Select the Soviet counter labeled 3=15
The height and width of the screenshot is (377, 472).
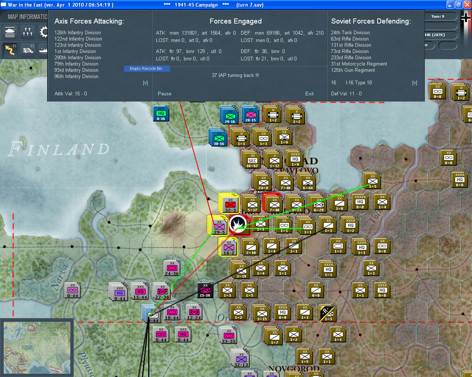262,314
